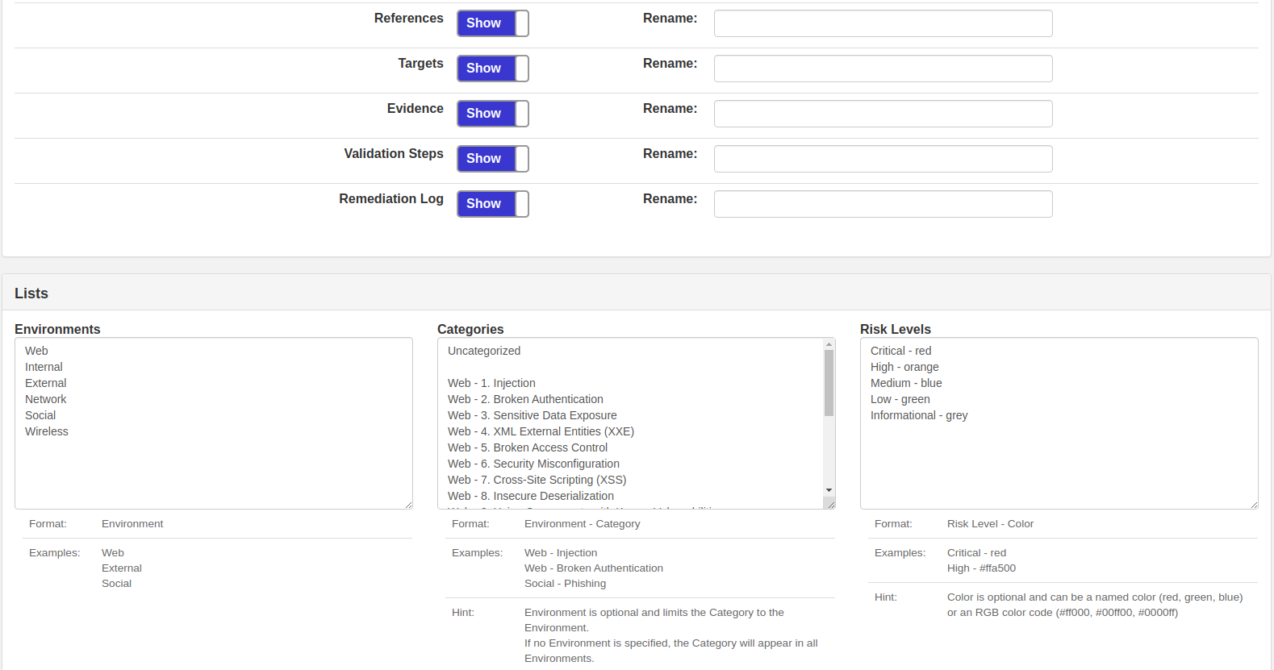Click the Evidence Rename input field
Image resolution: width=1274 pixels, height=670 pixels.
[x=883, y=114]
